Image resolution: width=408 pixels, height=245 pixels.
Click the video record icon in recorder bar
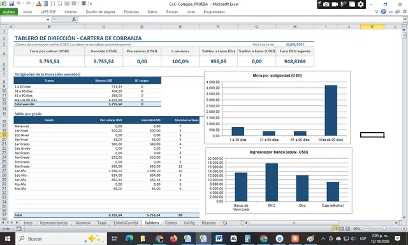[335, 4]
